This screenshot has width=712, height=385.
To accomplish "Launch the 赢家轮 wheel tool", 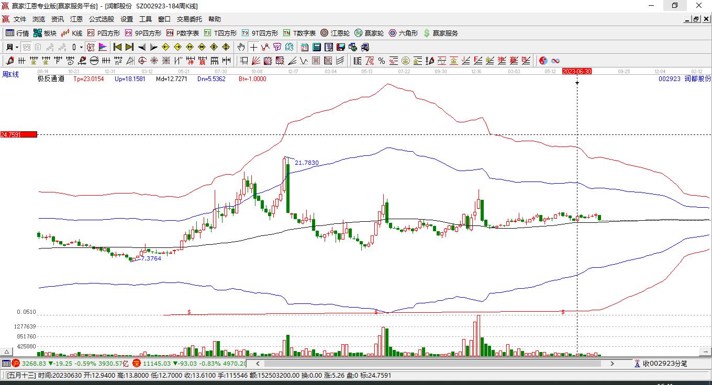I will click(x=369, y=33).
